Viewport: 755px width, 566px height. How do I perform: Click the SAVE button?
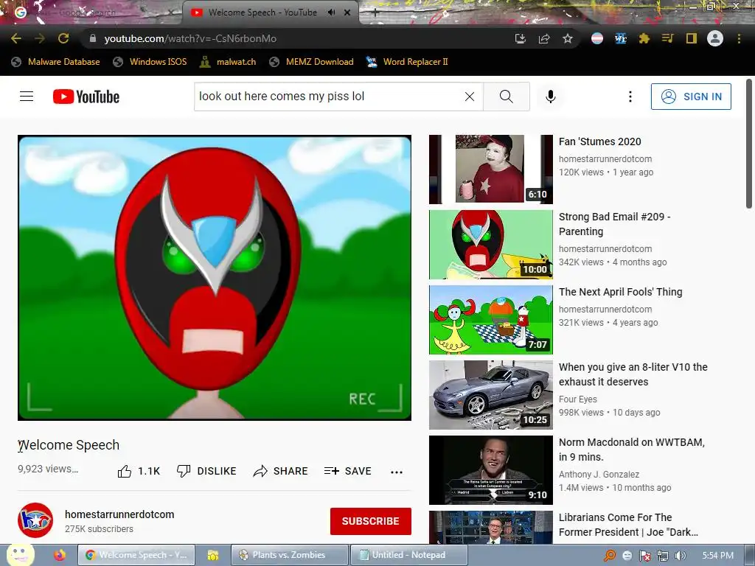[x=348, y=471]
